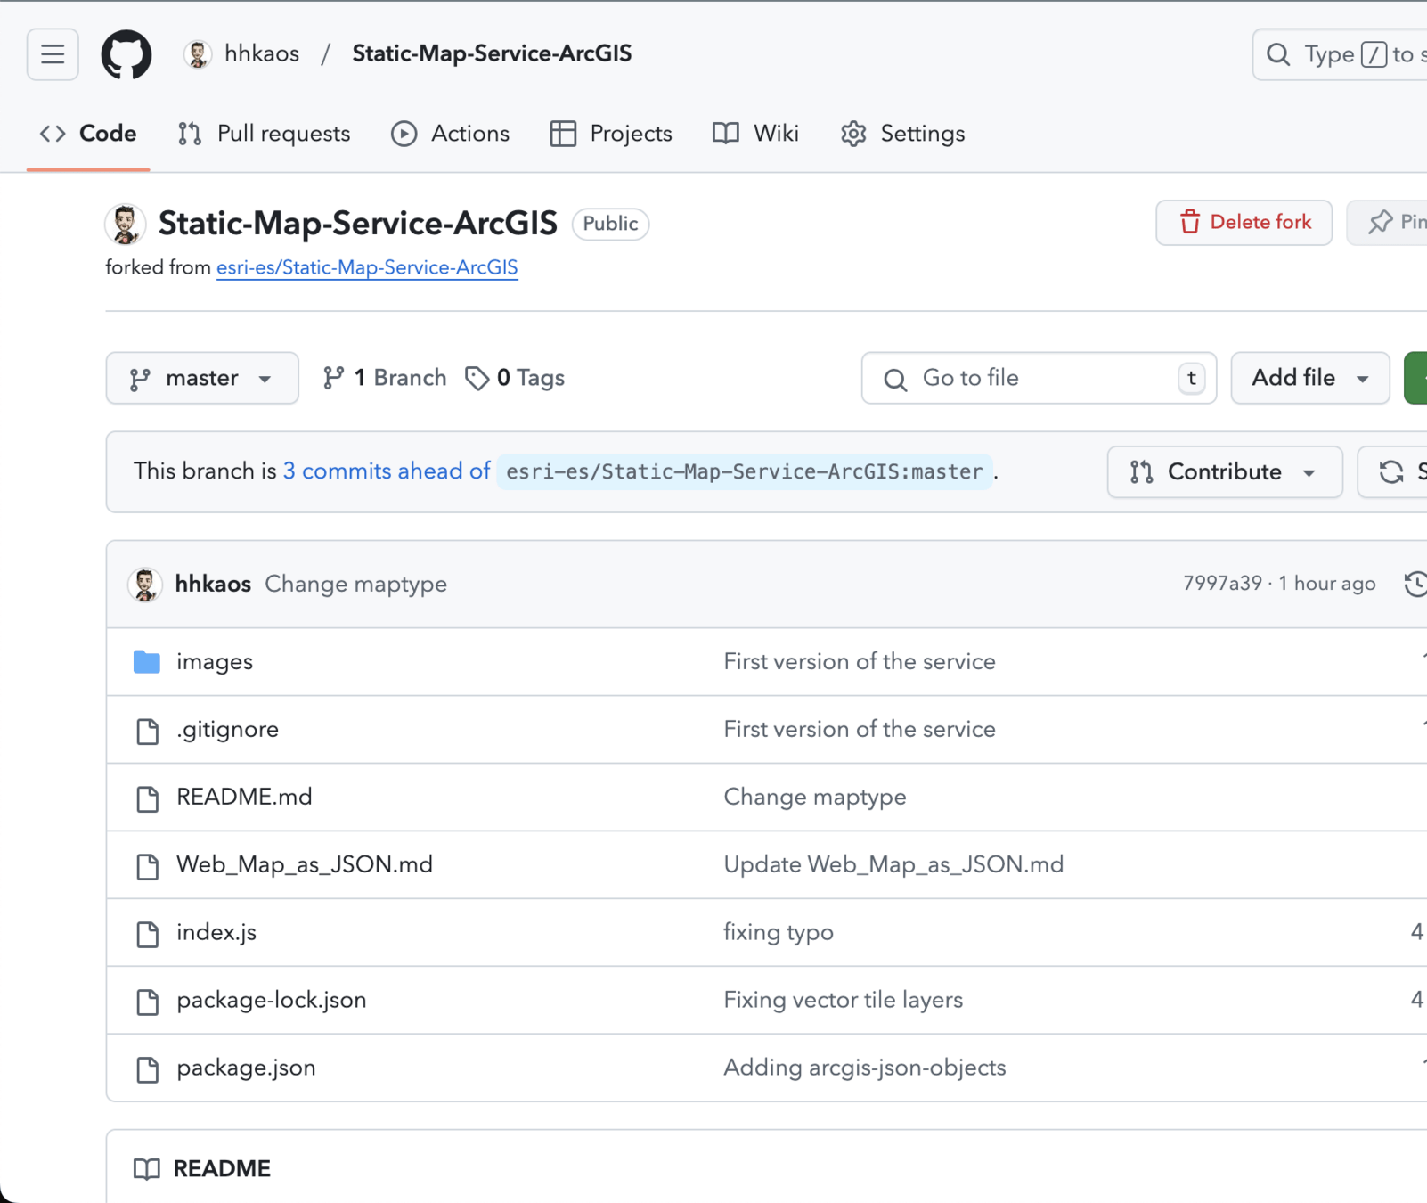Click the pin icon on the Pin button
This screenshot has width=1427, height=1203.
point(1381,222)
